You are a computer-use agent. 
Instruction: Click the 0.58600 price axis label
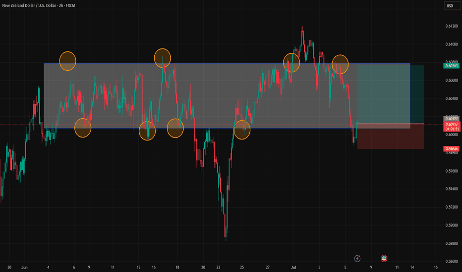coord(452,262)
